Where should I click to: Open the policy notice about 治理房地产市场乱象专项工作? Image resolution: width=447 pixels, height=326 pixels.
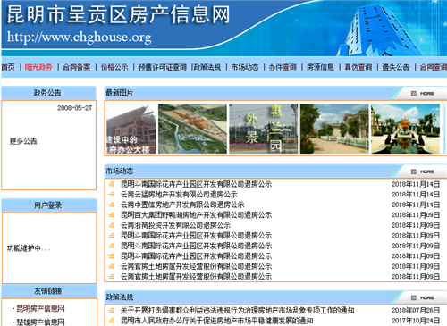(238, 311)
